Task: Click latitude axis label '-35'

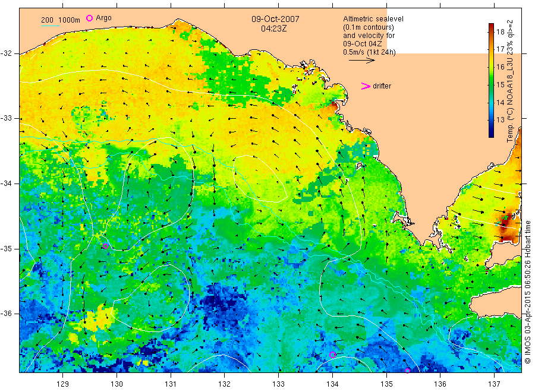Action: coord(7,248)
